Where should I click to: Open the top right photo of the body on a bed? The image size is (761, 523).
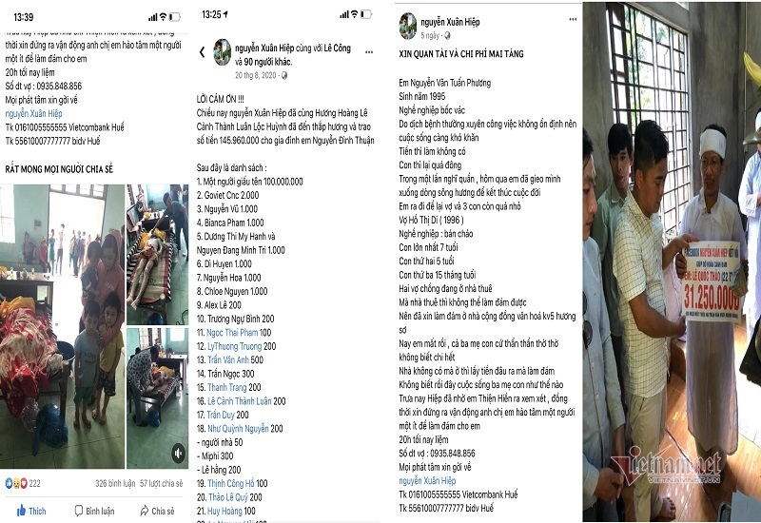pos(157,254)
